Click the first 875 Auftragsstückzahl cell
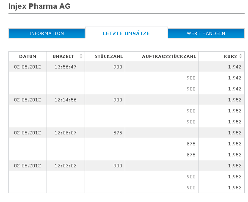Viewport: 248px width, 202px height. pyautogui.click(x=162, y=144)
